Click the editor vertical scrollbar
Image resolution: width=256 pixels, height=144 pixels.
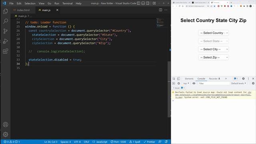(169, 89)
